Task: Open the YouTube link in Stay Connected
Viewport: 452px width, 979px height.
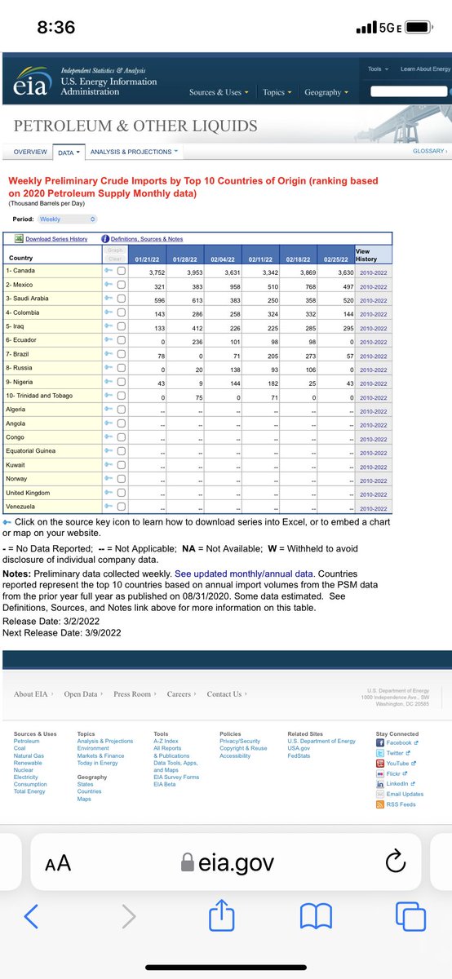Action: 395,763
